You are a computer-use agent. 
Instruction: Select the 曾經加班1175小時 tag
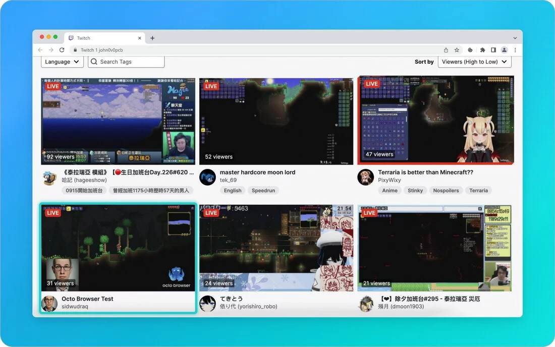[151, 190]
